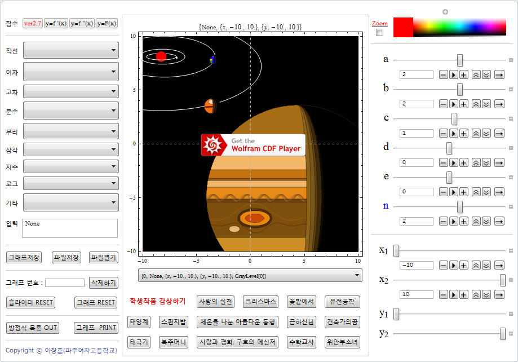
Task: Select the y=f '(x) tab
Action: point(56,24)
